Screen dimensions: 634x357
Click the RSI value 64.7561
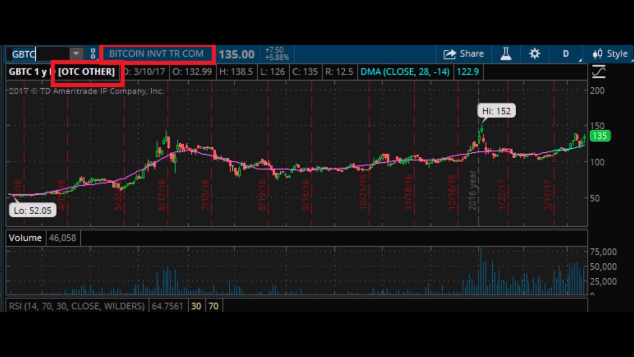coord(167,306)
